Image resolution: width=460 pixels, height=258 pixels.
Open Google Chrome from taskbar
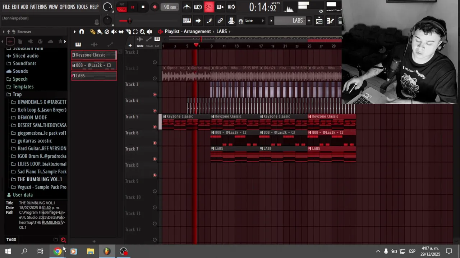(57, 252)
